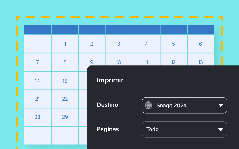The image size is (239, 149).
Task: Select calendar day 7
Action: pos(38,62)
